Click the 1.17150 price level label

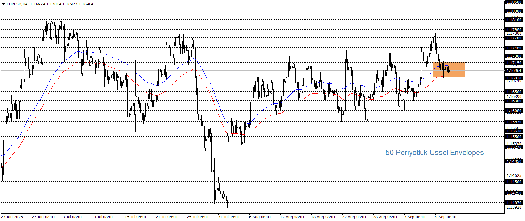coord(514,63)
